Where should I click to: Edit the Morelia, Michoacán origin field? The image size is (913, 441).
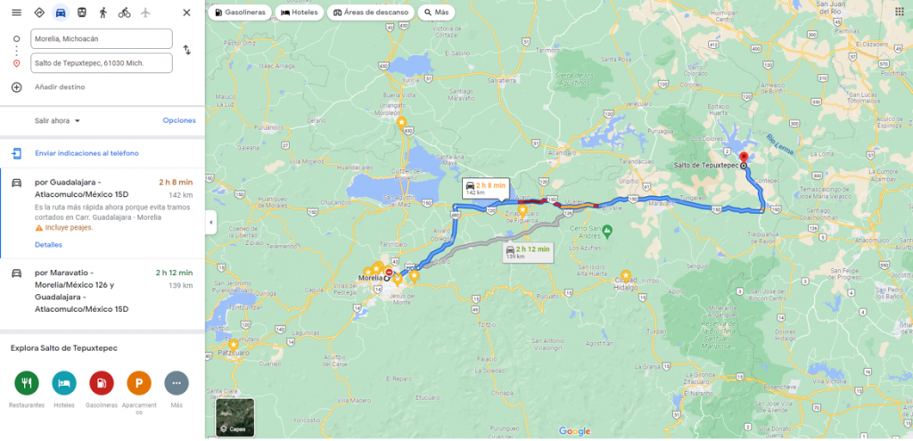coord(102,39)
